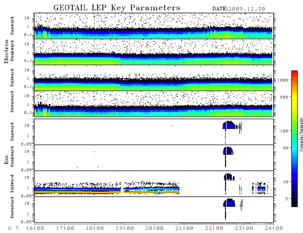303x233 pixels.
Task: Click the Electron Sunward spectrogram panel
Action: 154,26
